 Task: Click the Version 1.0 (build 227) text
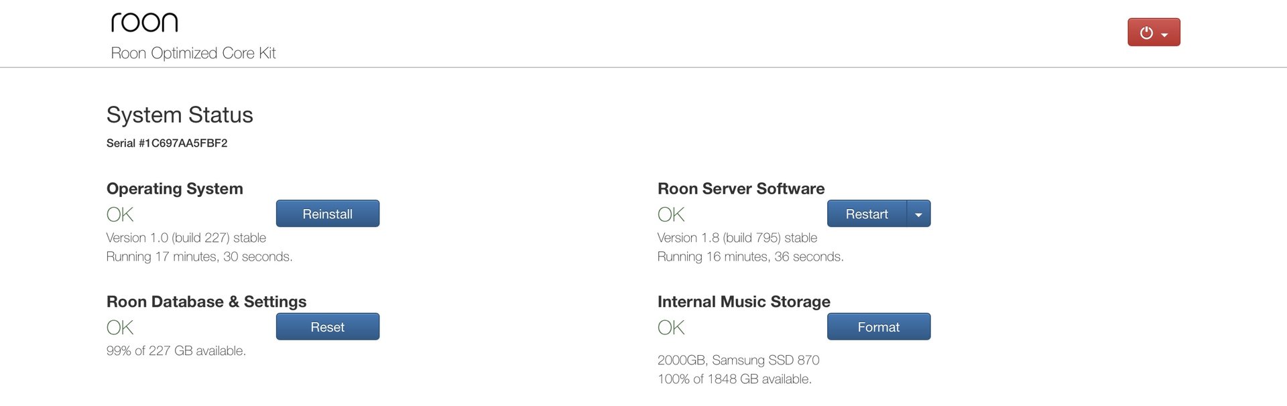pos(186,238)
